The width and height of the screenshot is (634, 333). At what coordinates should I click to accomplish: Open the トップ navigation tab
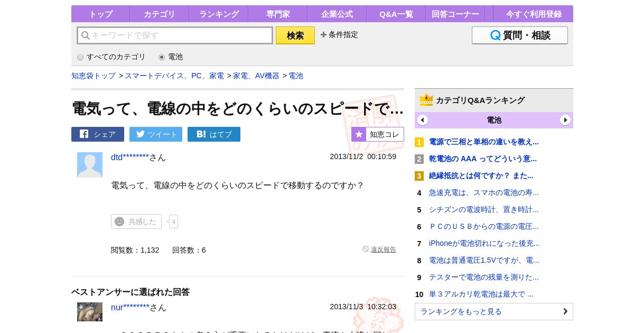pyautogui.click(x=100, y=14)
